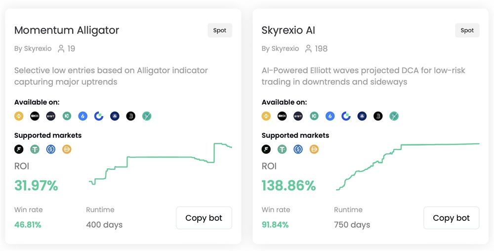The width and height of the screenshot is (494, 251).
Task: Click 'Win rate' label in Momentum Alligator card
Action: tap(28, 210)
